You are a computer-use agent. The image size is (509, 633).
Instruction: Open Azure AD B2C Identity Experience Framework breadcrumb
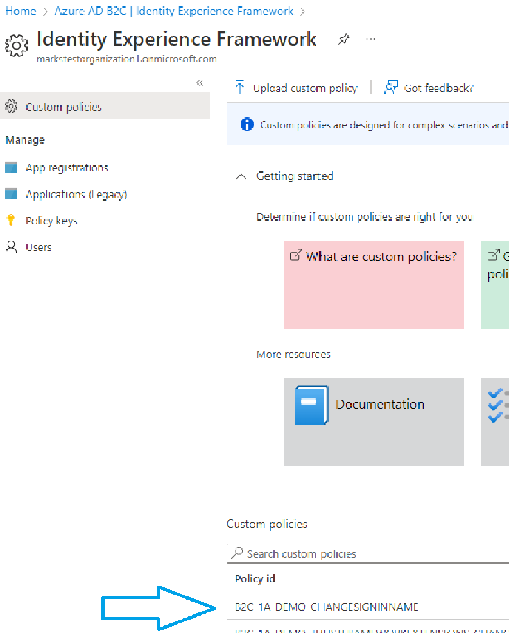pyautogui.click(x=174, y=11)
